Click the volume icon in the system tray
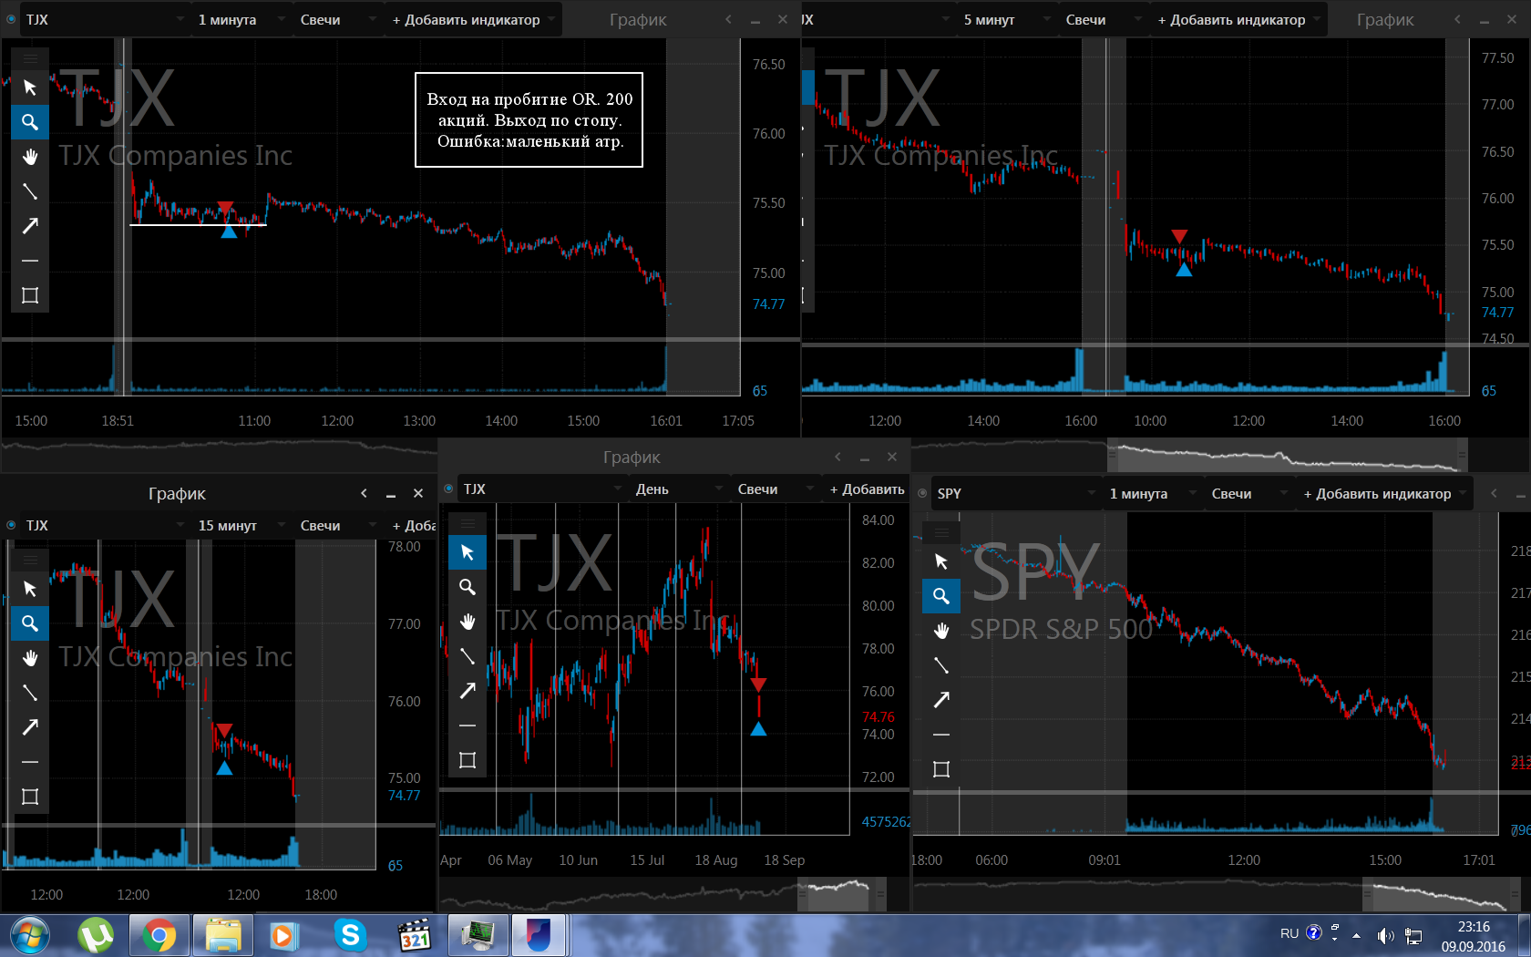1531x957 pixels. 1385,935
